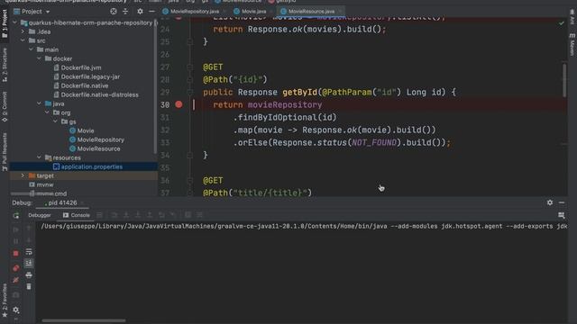Click the camera thread dump icon
The height and width of the screenshot is (324, 577).
coord(16,295)
